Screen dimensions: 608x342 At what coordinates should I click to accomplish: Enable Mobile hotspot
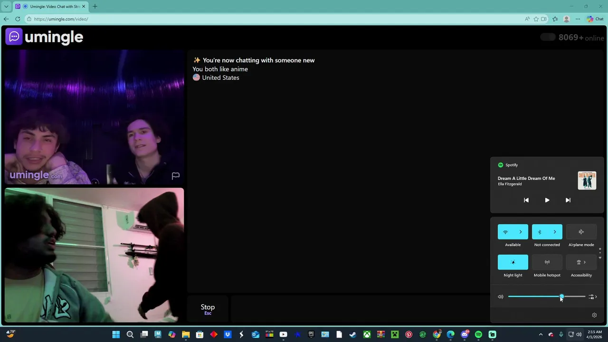[x=547, y=262]
